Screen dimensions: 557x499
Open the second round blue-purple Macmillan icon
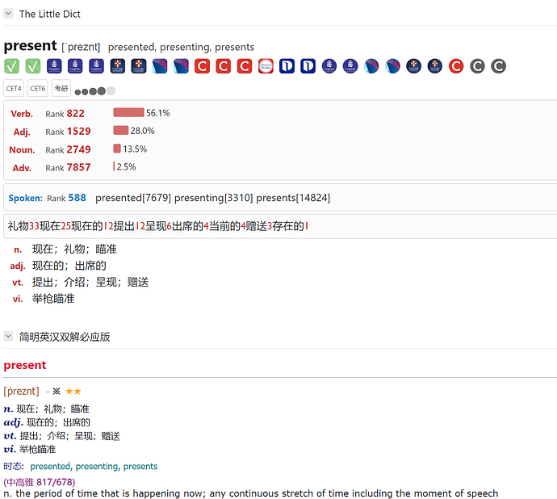tap(393, 66)
